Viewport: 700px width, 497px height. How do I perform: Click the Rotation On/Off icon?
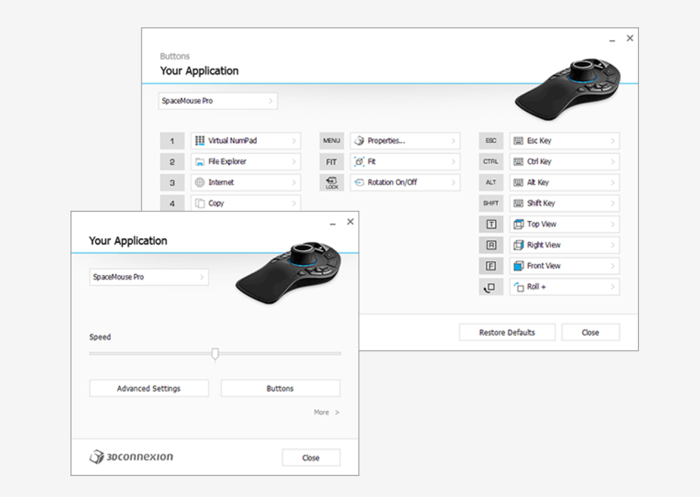tap(359, 182)
